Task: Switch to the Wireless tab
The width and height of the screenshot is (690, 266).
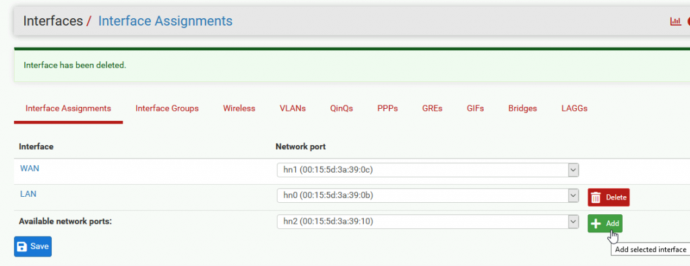Action: coord(239,108)
